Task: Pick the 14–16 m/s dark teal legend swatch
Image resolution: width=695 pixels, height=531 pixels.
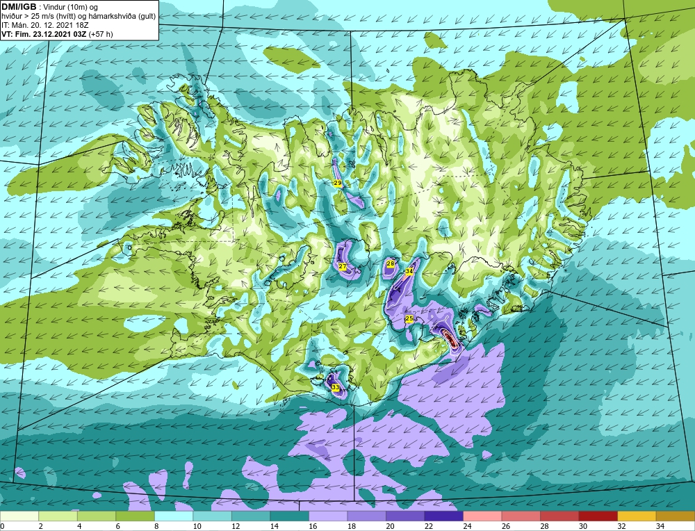Action: 289,516
